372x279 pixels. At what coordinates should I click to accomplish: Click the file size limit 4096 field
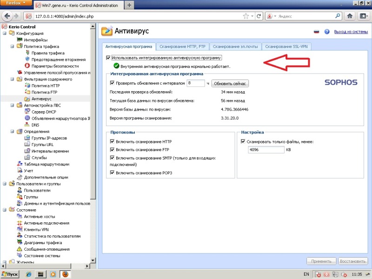[266, 150]
